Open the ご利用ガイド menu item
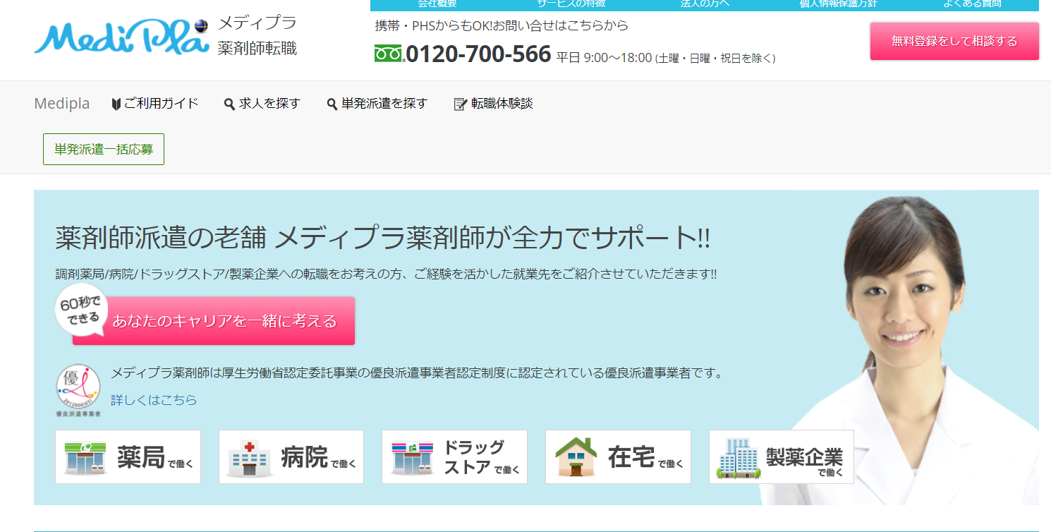Image resolution: width=1051 pixels, height=532 pixels. pos(155,104)
